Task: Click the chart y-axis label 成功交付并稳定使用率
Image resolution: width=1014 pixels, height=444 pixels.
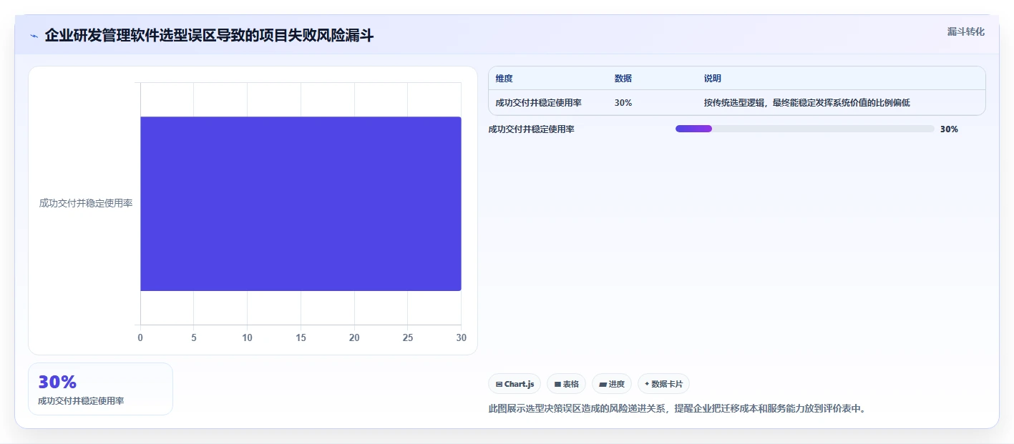Action: coord(86,203)
